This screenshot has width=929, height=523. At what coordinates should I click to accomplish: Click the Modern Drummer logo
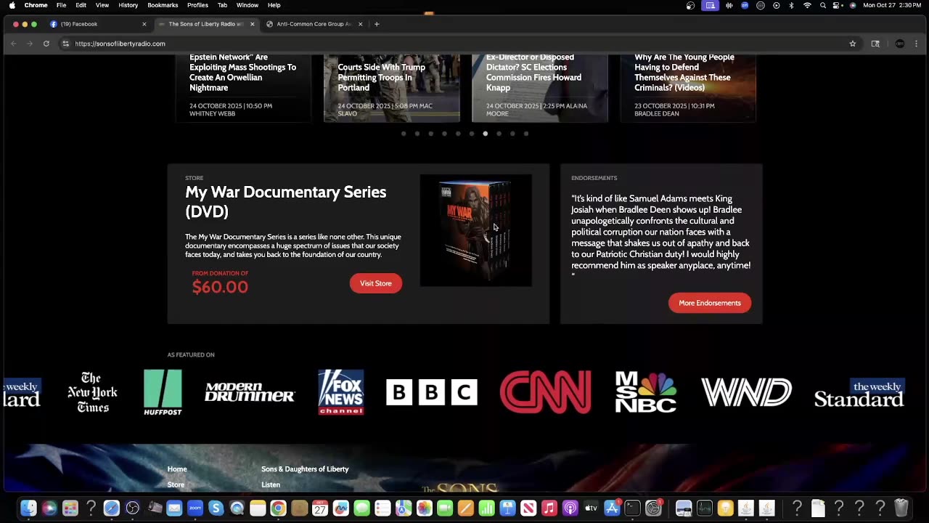pos(250,392)
